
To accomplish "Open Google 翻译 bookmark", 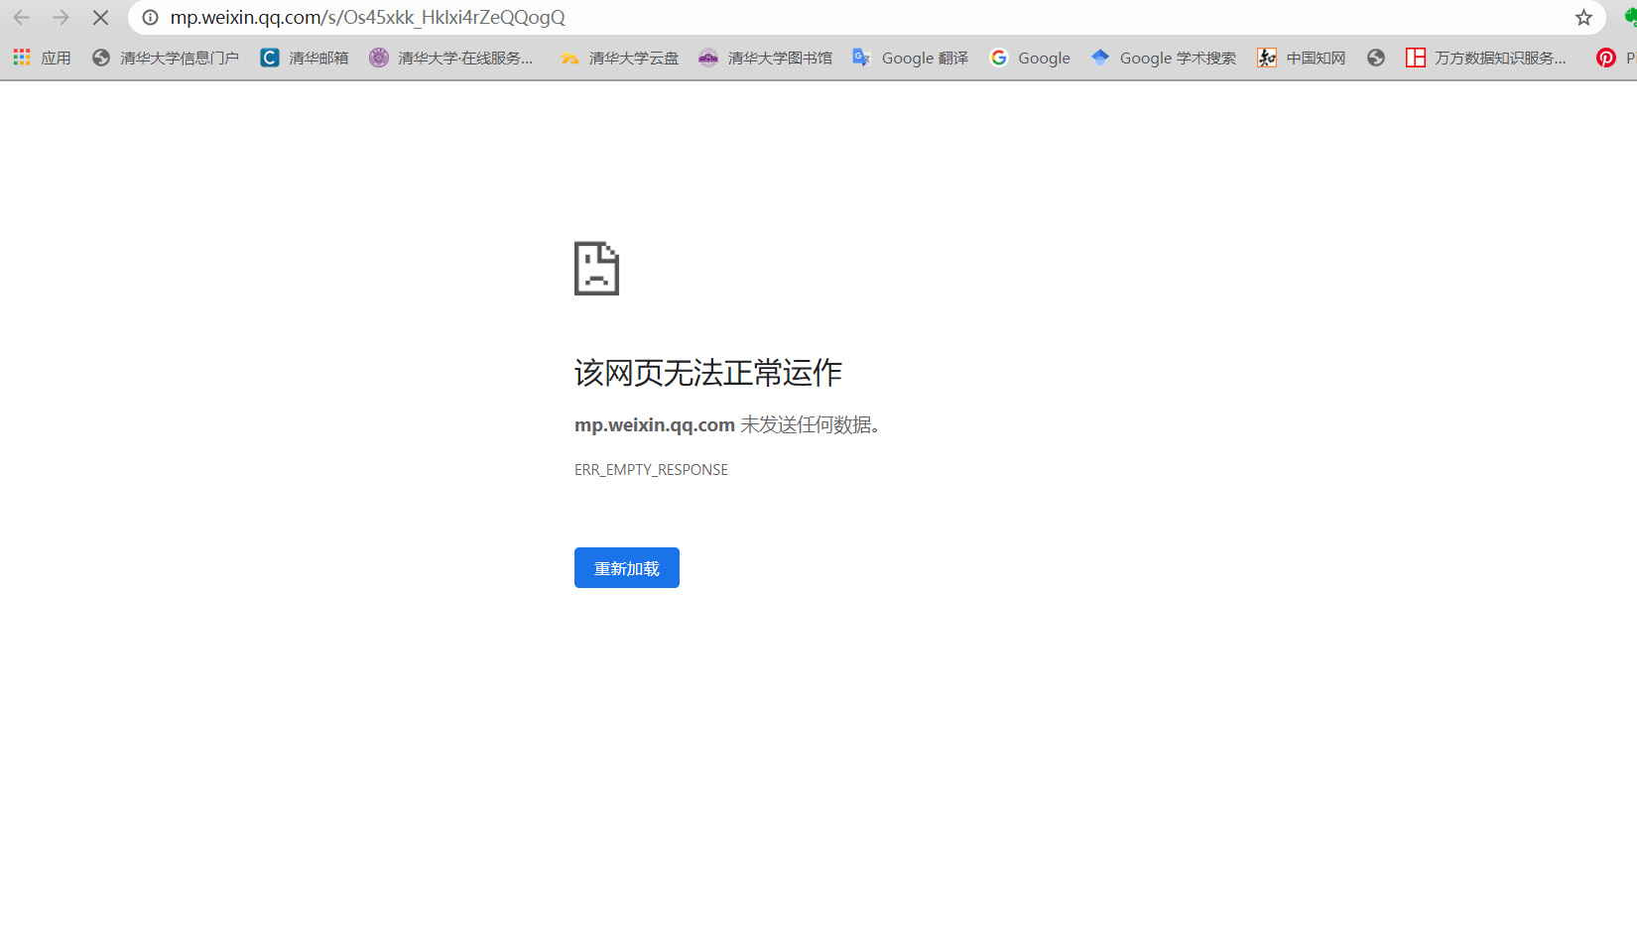I will (x=910, y=58).
